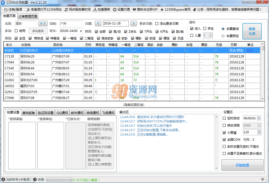Click the 日期 input field

(116, 24)
